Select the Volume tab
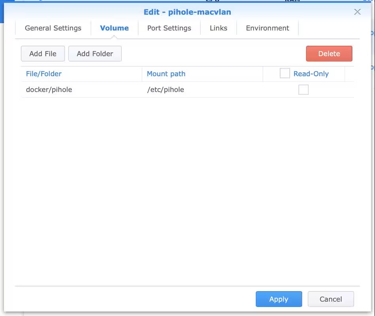The height and width of the screenshot is (316, 375). click(x=114, y=28)
